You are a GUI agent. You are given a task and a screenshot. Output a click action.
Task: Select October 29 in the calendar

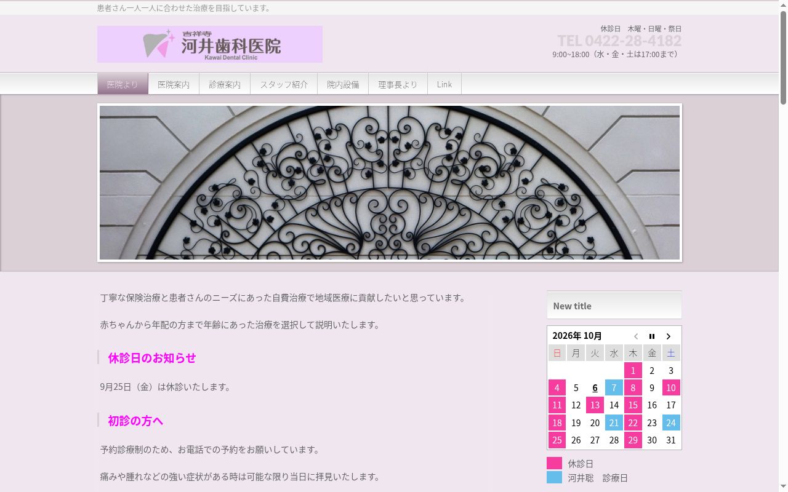(x=633, y=440)
